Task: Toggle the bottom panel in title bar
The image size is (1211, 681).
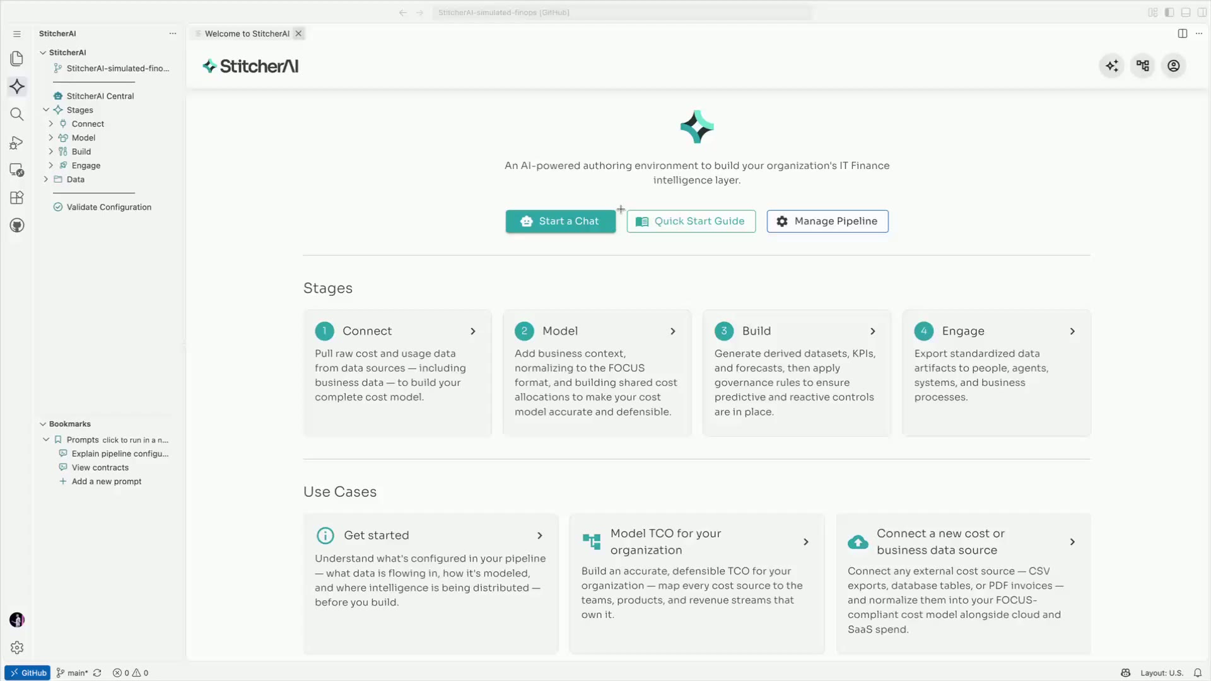Action: tap(1186, 13)
